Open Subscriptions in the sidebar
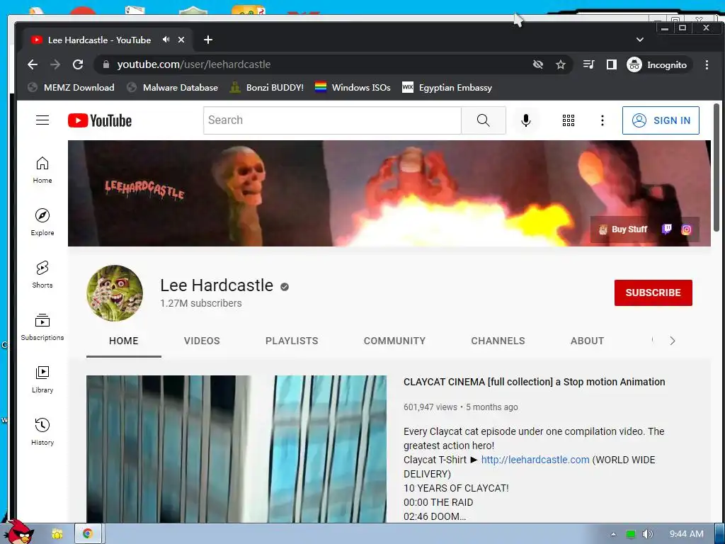This screenshot has width=725, height=544. [42, 327]
